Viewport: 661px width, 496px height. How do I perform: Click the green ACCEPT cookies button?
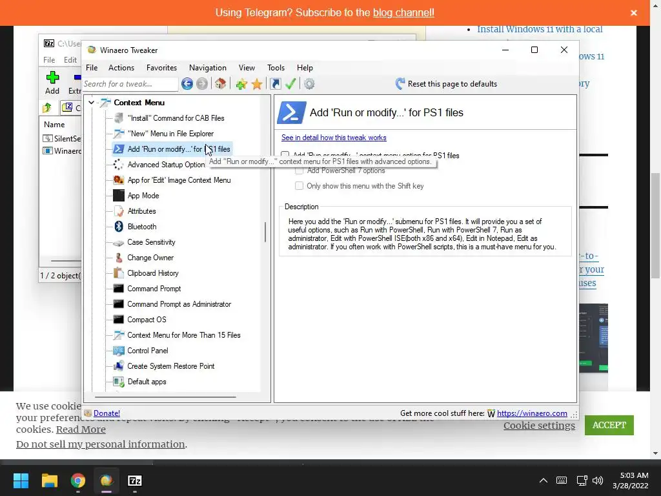click(609, 425)
